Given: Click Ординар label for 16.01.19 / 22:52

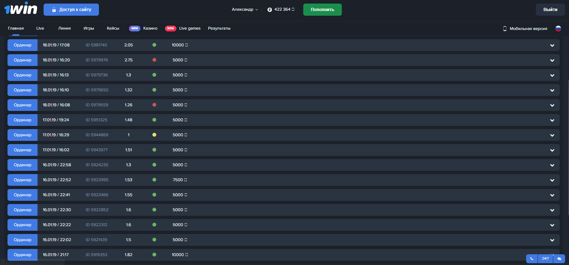Looking at the screenshot, I should pyautogui.click(x=23, y=180).
